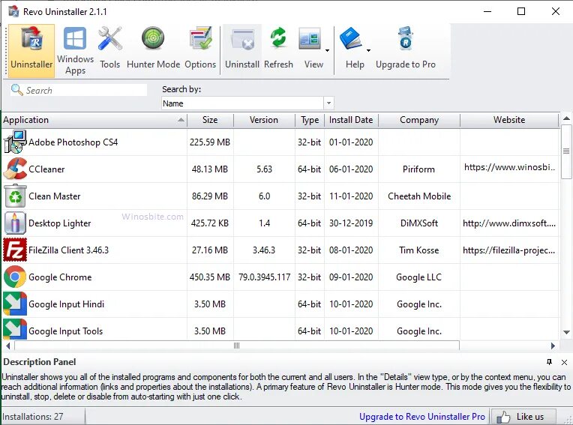Image resolution: width=573 pixels, height=425 pixels.
Task: Open Windows Apps from the toolbar
Action: pyautogui.click(x=75, y=51)
